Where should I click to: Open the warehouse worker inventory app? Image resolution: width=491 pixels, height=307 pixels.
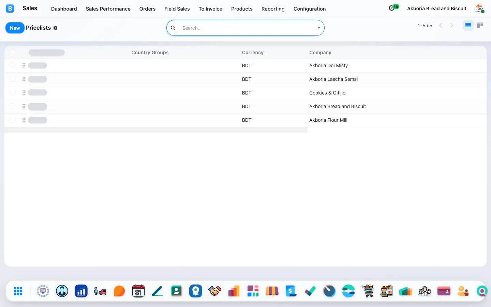387,291
